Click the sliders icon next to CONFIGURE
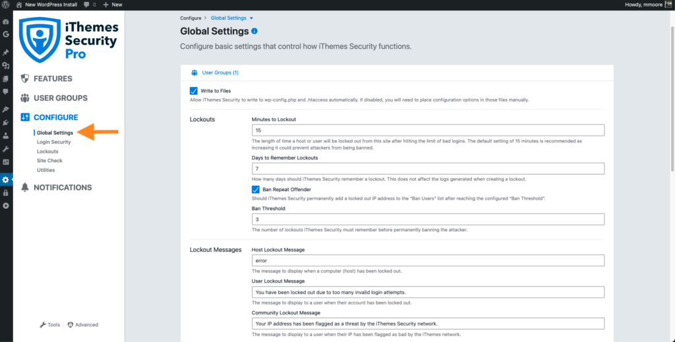This screenshot has width=675, height=342. click(25, 117)
